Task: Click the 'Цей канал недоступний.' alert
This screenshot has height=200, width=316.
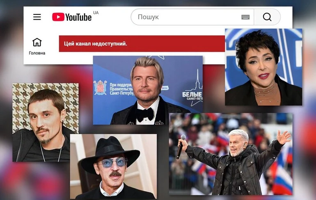Action: pyautogui.click(x=142, y=44)
